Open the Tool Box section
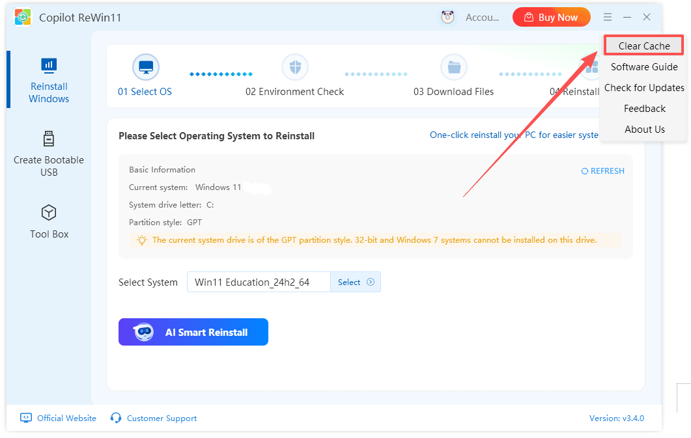The width and height of the screenshot is (691, 438). (x=49, y=221)
